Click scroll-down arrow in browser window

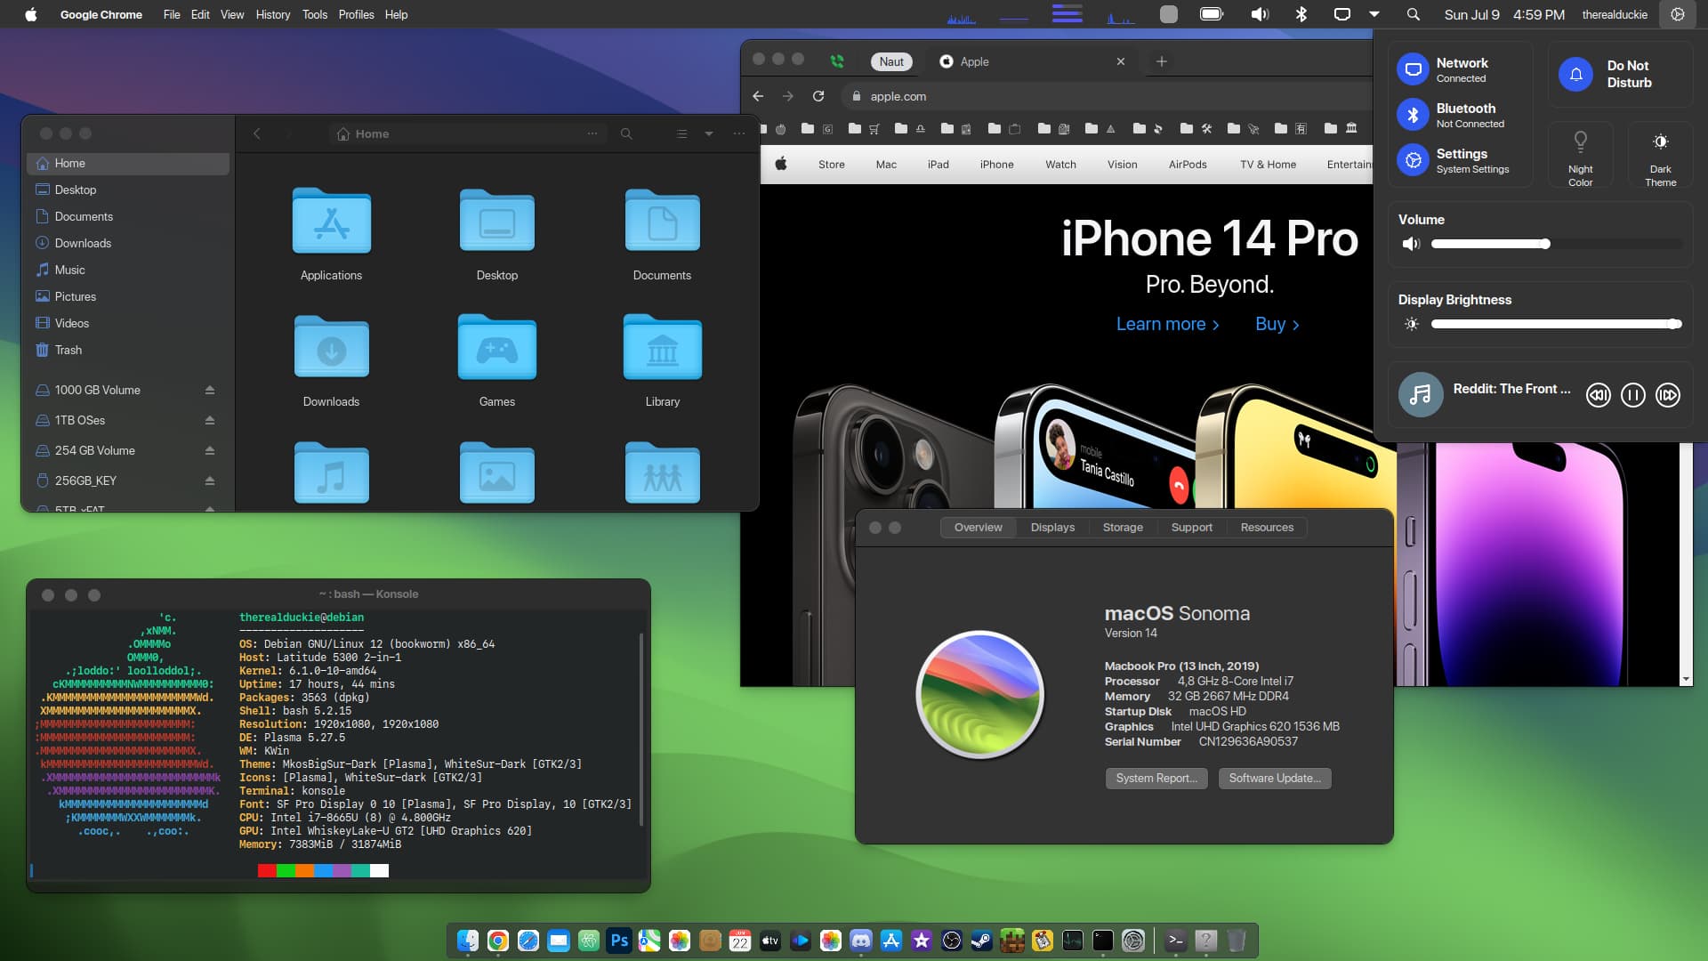(1686, 679)
